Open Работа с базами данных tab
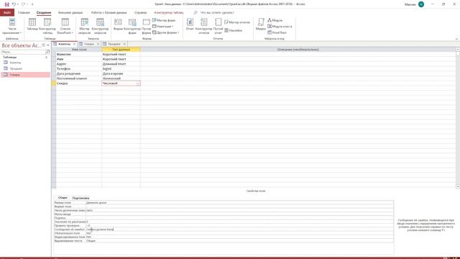This screenshot has width=460, height=259. point(109,13)
